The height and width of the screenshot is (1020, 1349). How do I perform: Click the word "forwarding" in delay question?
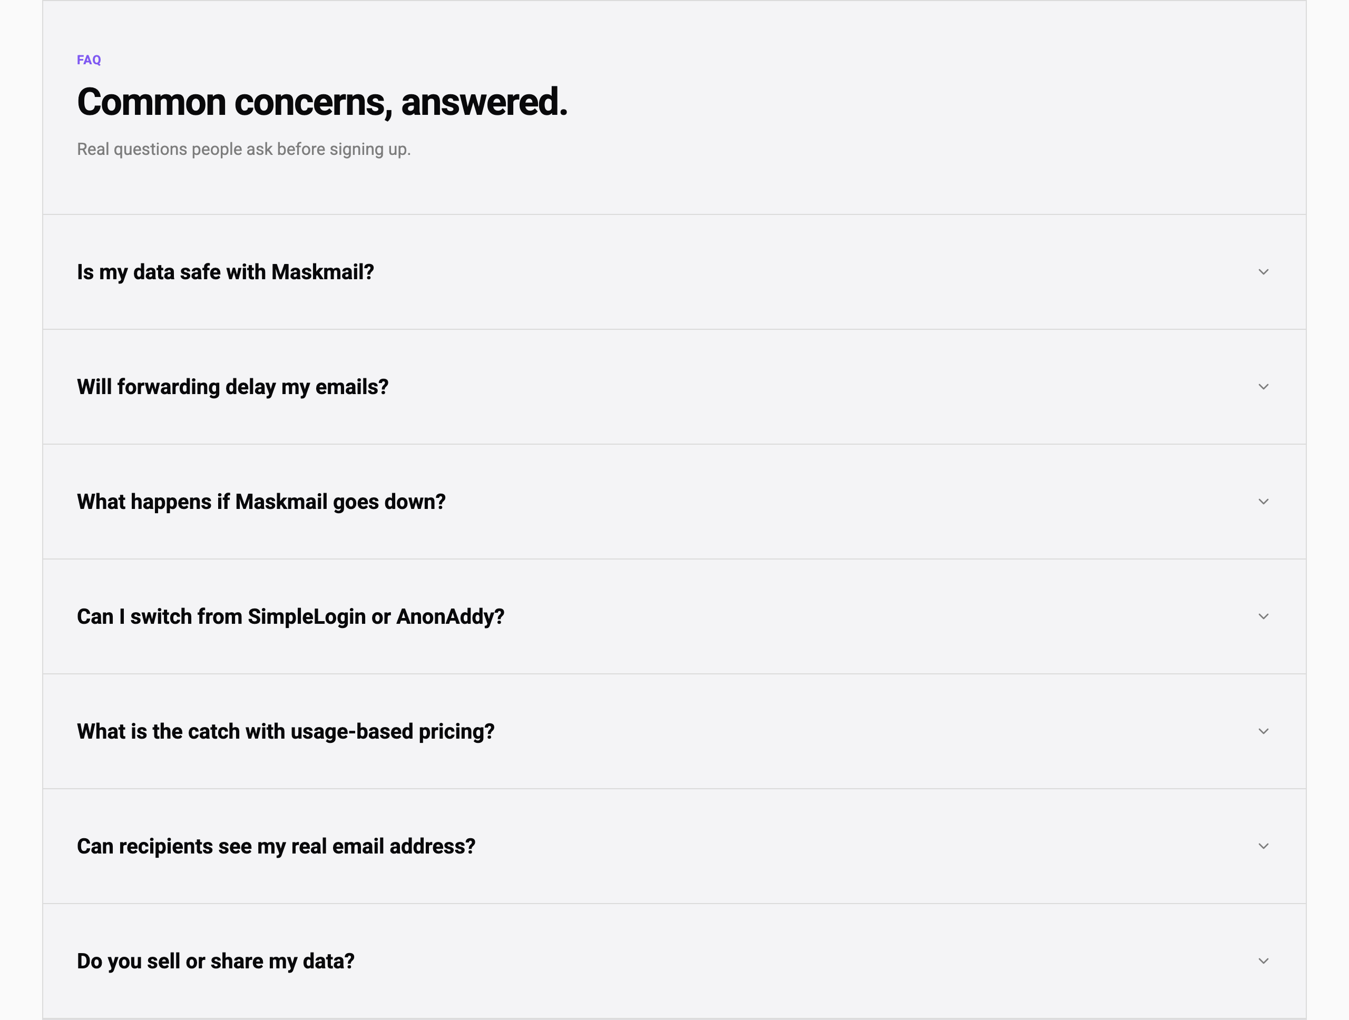pyautogui.click(x=168, y=387)
